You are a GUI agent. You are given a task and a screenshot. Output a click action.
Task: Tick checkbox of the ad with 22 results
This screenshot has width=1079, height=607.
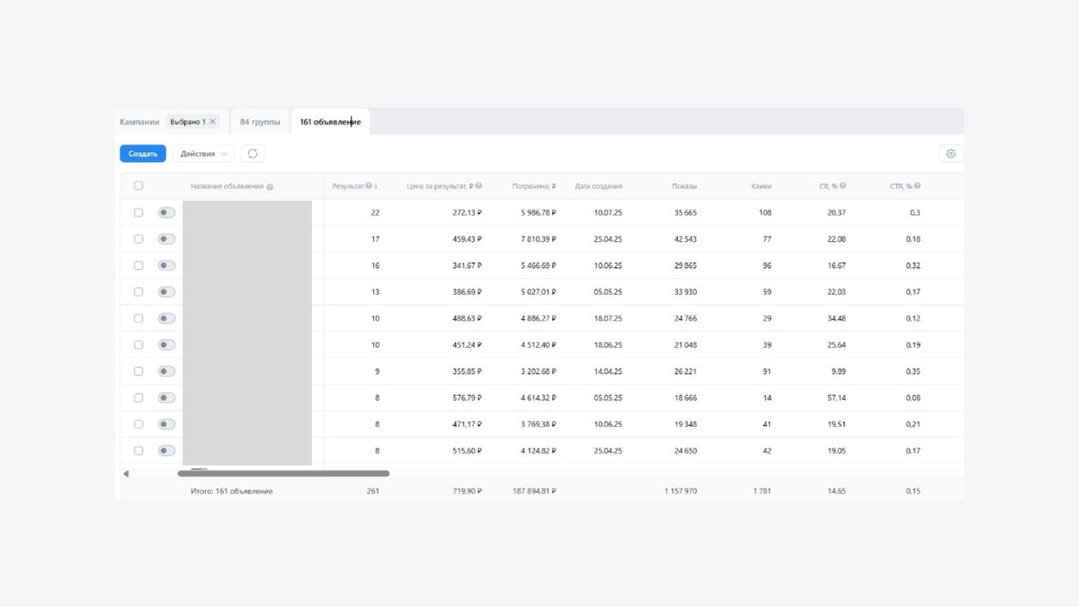point(138,213)
